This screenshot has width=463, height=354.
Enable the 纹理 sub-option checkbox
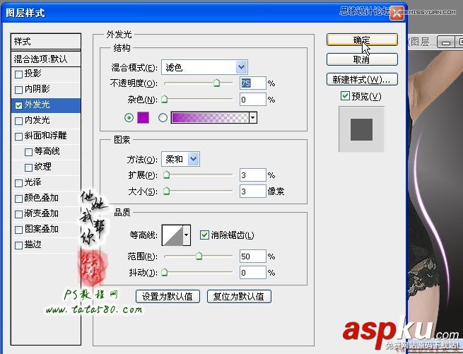point(29,167)
